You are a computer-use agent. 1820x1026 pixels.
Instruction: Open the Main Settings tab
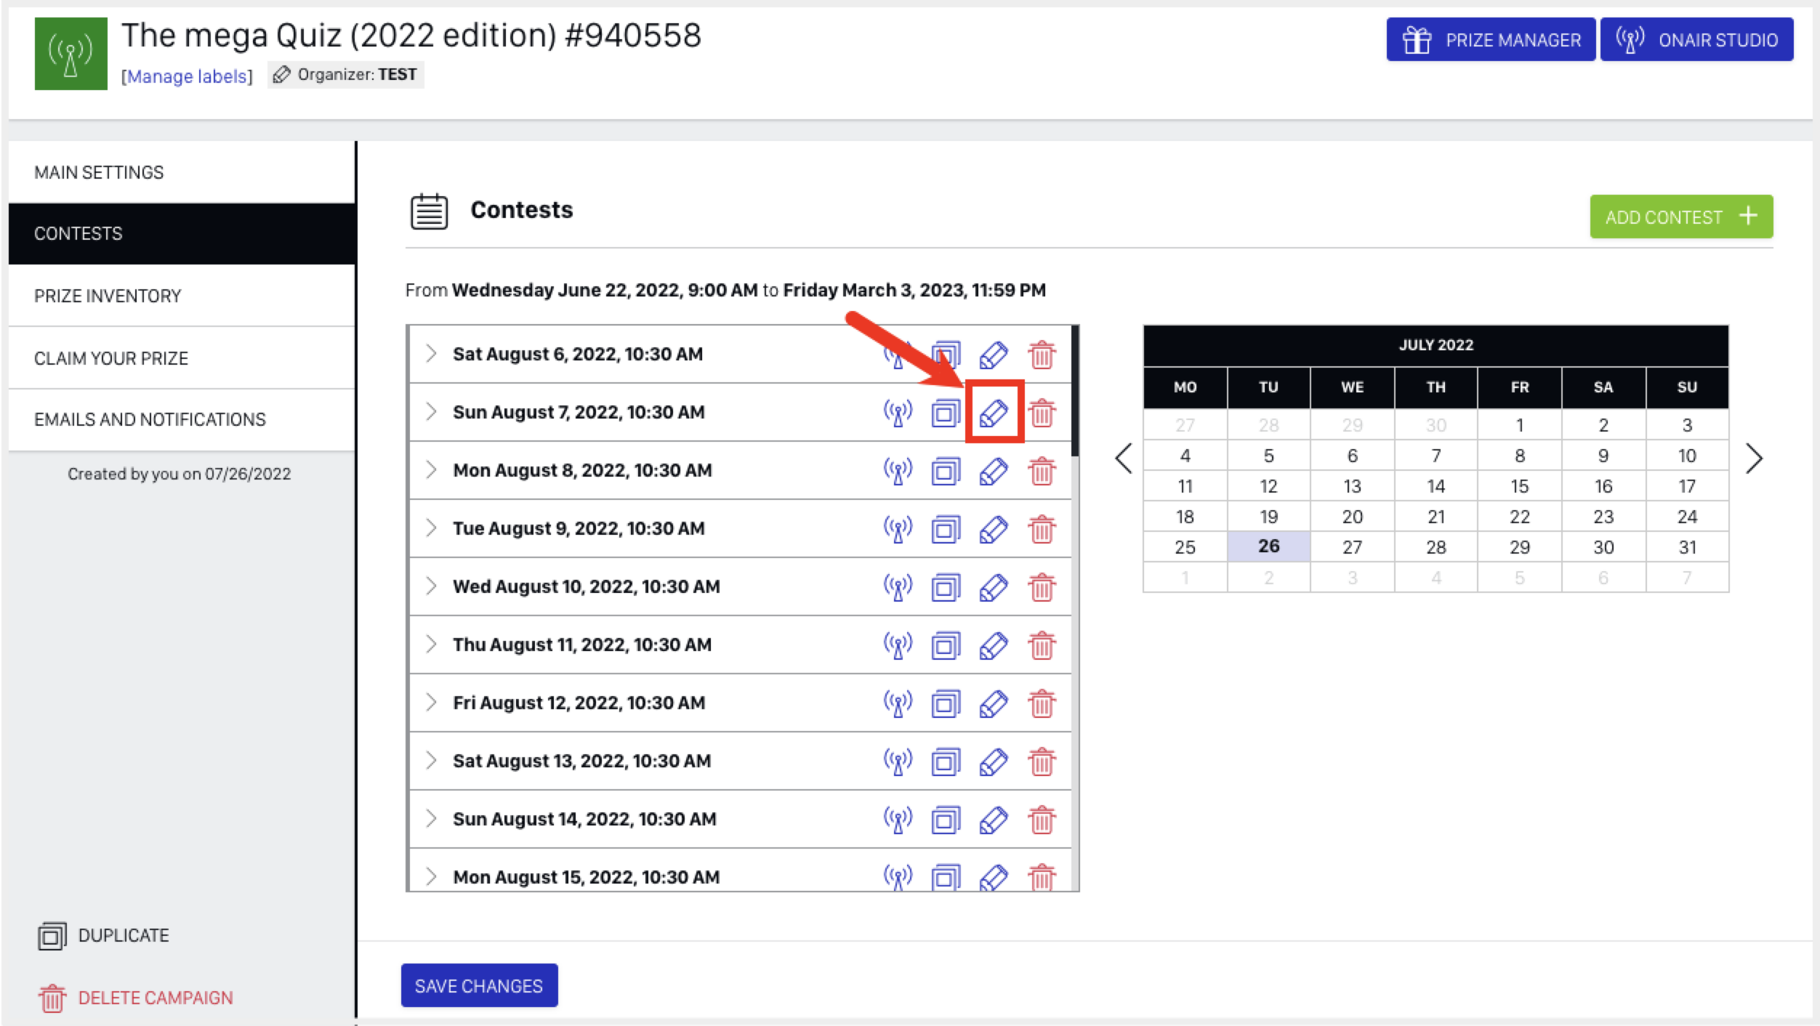(x=99, y=172)
